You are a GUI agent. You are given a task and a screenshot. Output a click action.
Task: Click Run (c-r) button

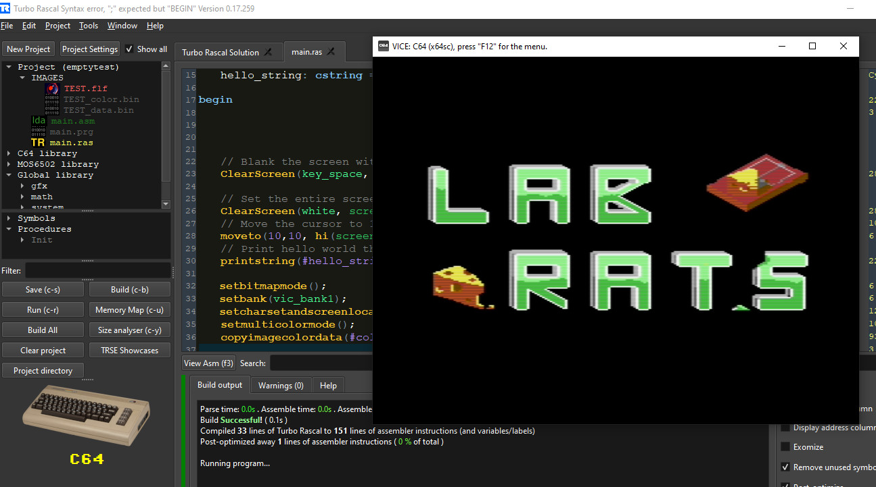43,309
